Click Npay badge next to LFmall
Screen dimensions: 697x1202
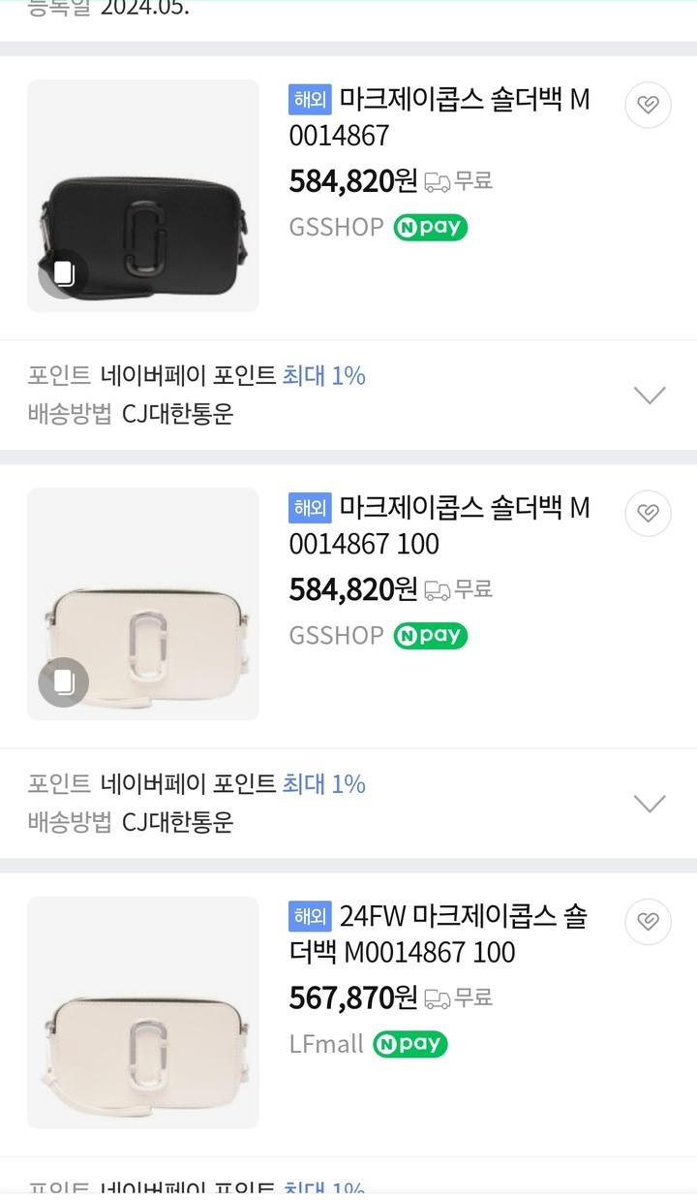coord(409,1044)
